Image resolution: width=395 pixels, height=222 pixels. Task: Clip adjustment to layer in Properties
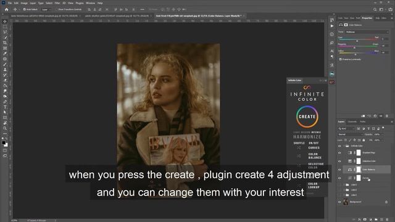click(363, 116)
